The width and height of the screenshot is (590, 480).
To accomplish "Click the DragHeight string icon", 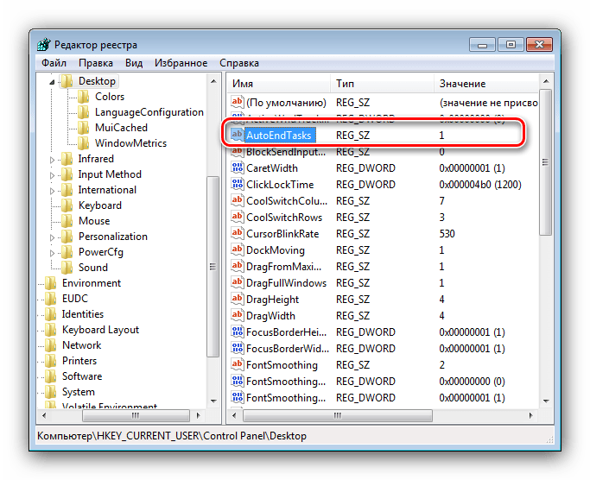I will tap(237, 299).
